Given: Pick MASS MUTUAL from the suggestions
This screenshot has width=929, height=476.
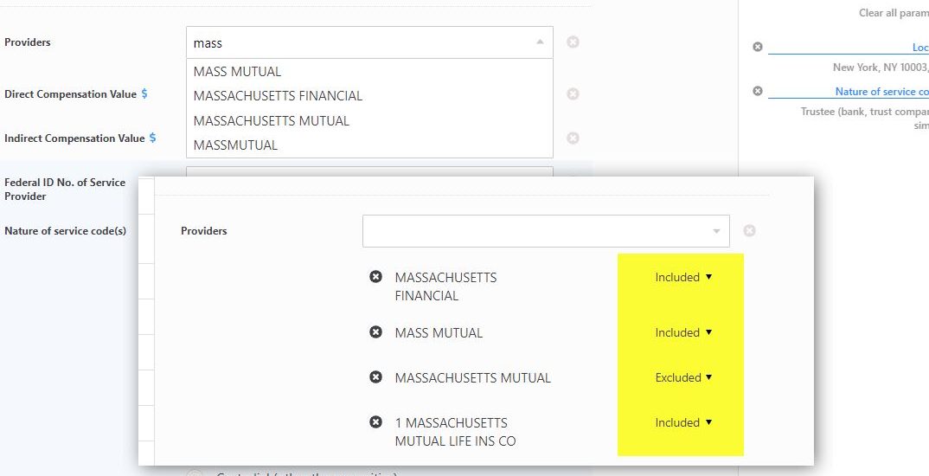Looking at the screenshot, I should (237, 72).
